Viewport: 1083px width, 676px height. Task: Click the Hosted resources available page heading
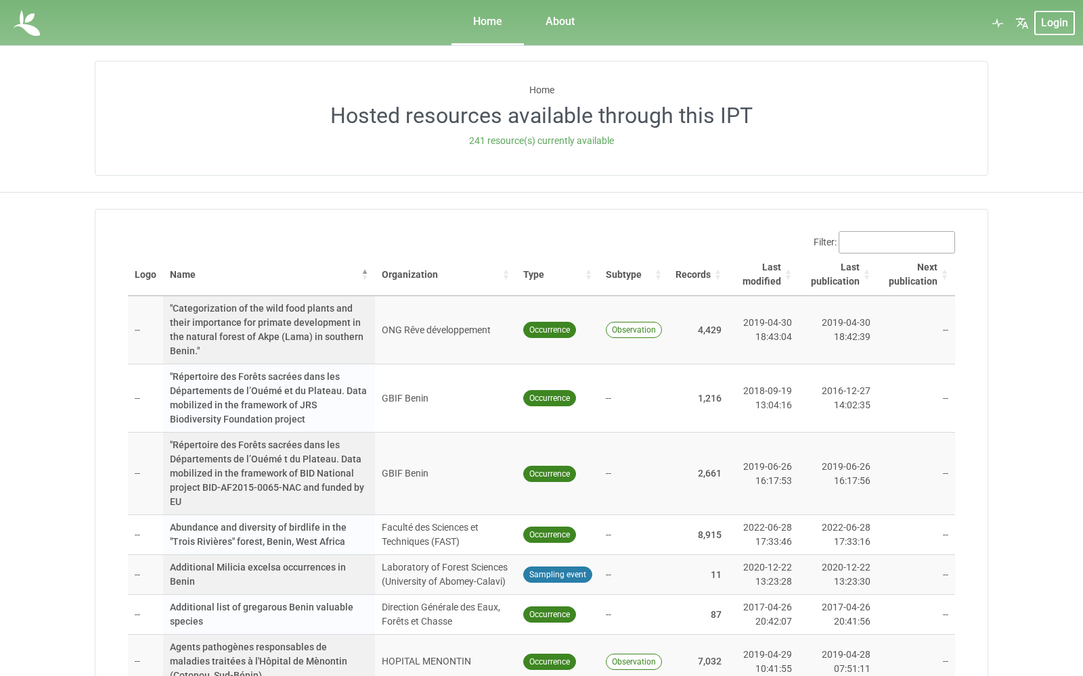pyautogui.click(x=541, y=116)
